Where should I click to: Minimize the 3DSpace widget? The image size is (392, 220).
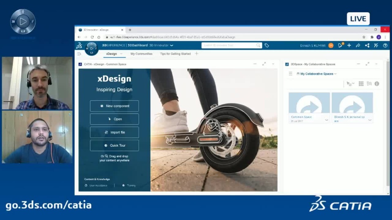358,64
